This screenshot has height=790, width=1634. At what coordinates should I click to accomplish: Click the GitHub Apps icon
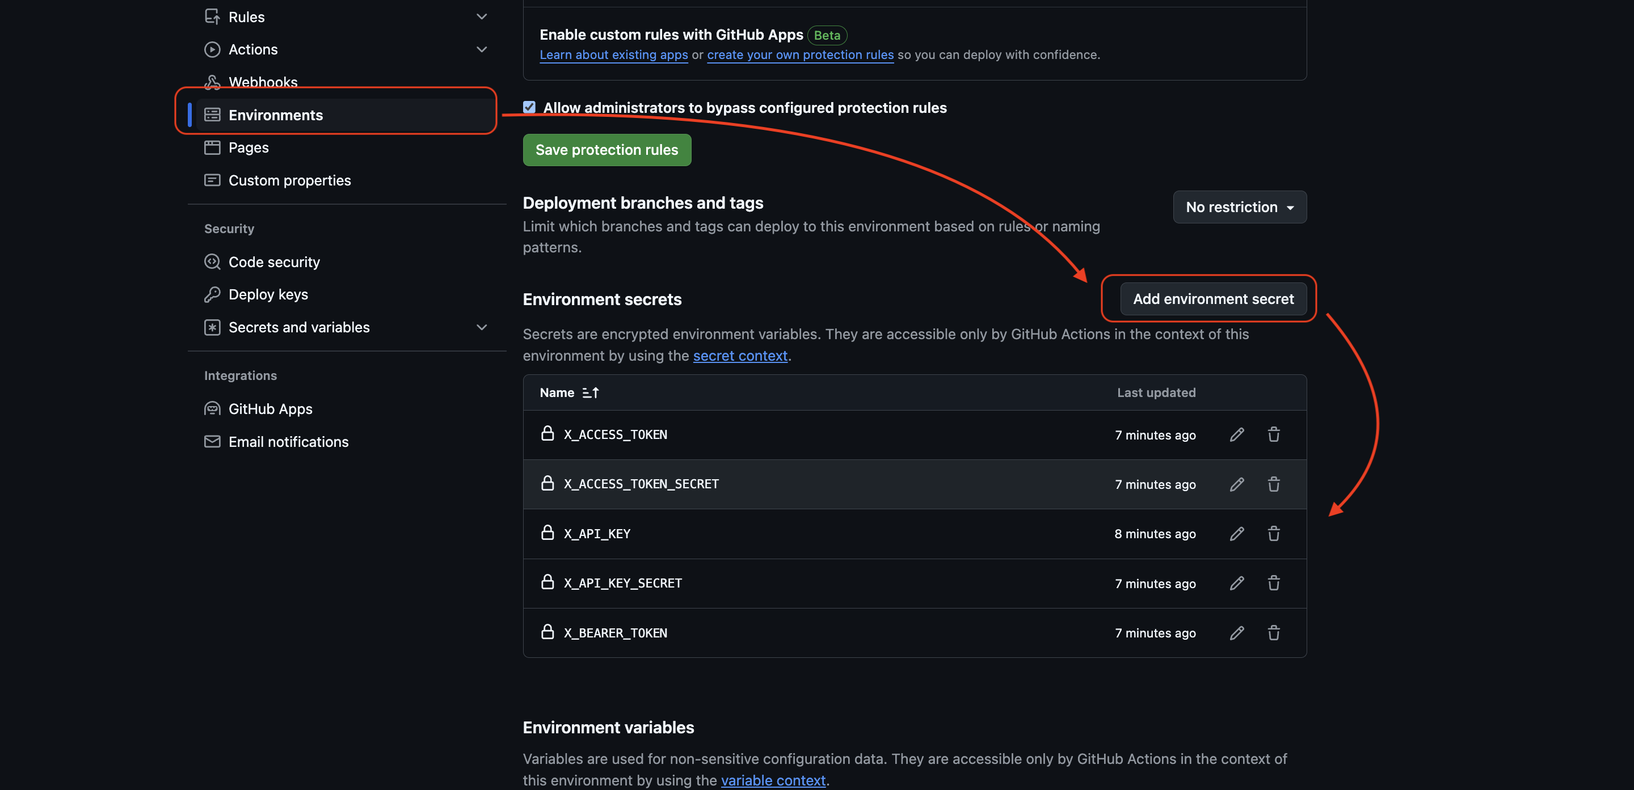tap(213, 409)
